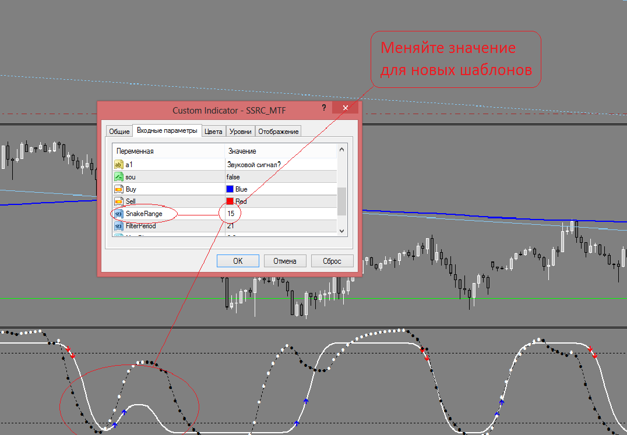Select the a1 variable name
Viewport: 627px width, 435px height.
point(129,165)
